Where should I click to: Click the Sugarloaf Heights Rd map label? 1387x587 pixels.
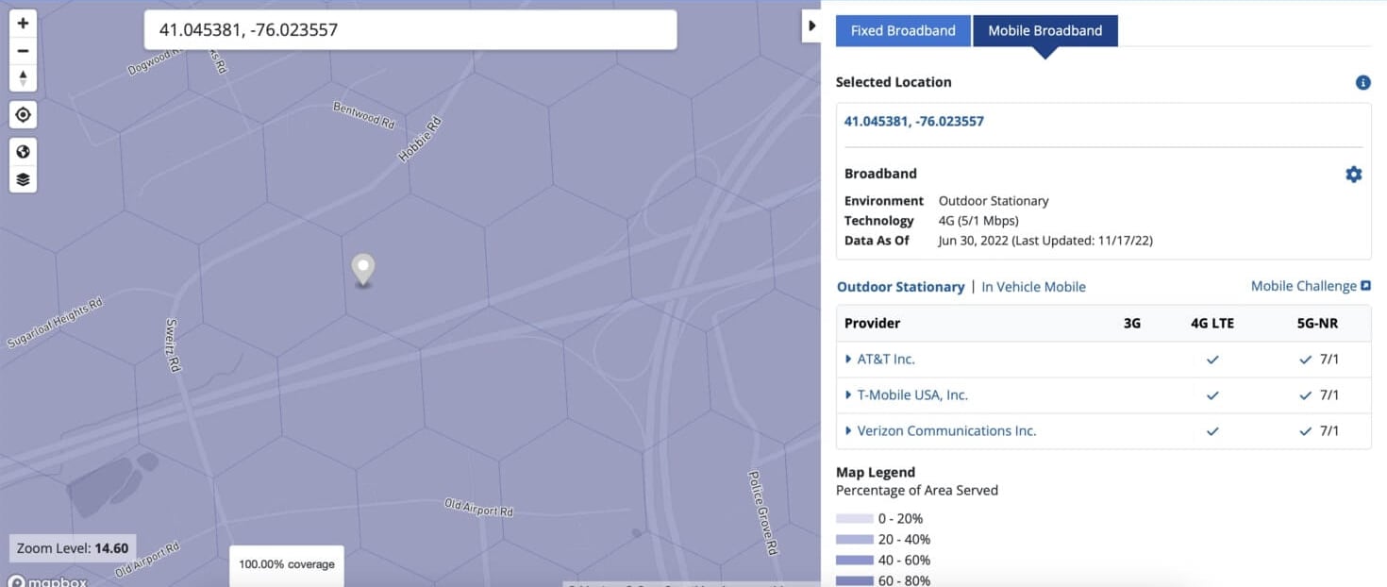point(55,324)
